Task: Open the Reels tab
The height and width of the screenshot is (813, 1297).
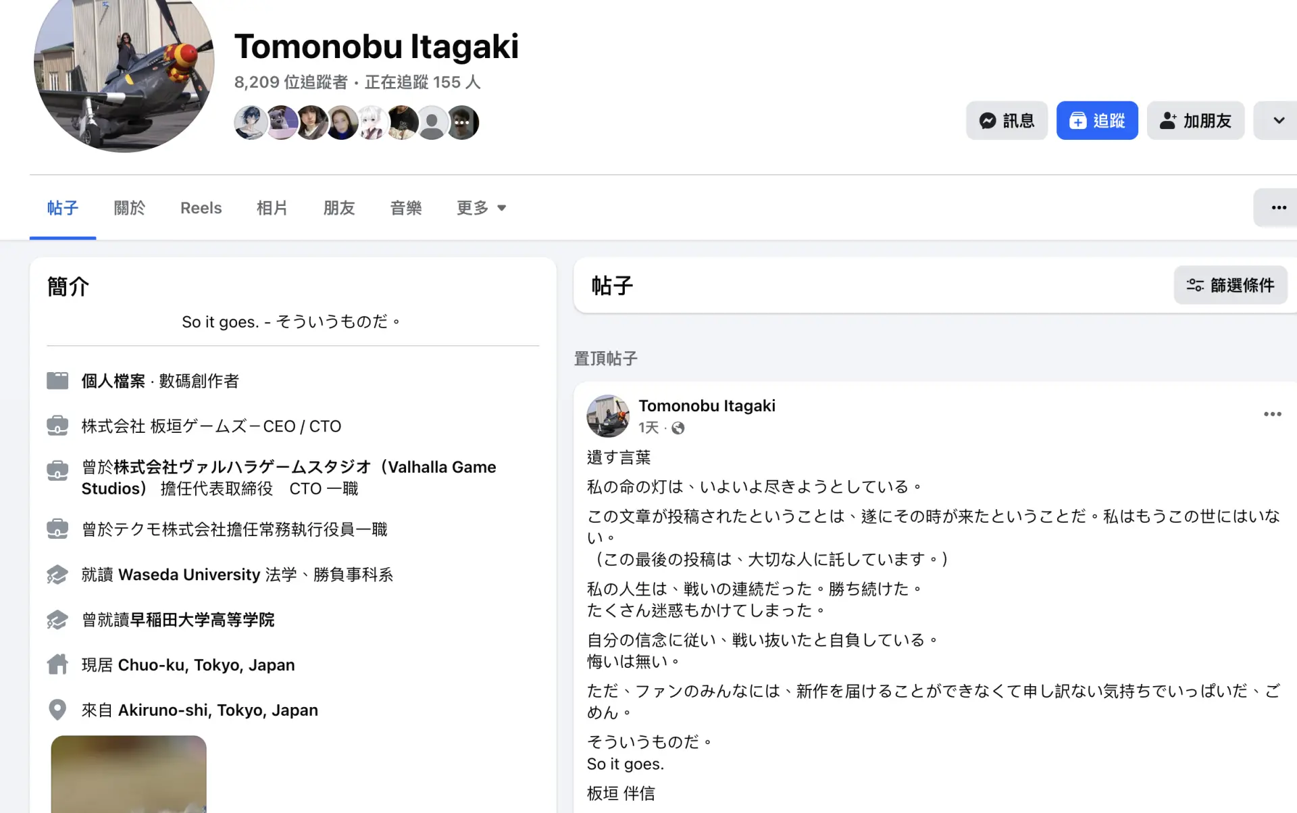Action: tap(201, 208)
